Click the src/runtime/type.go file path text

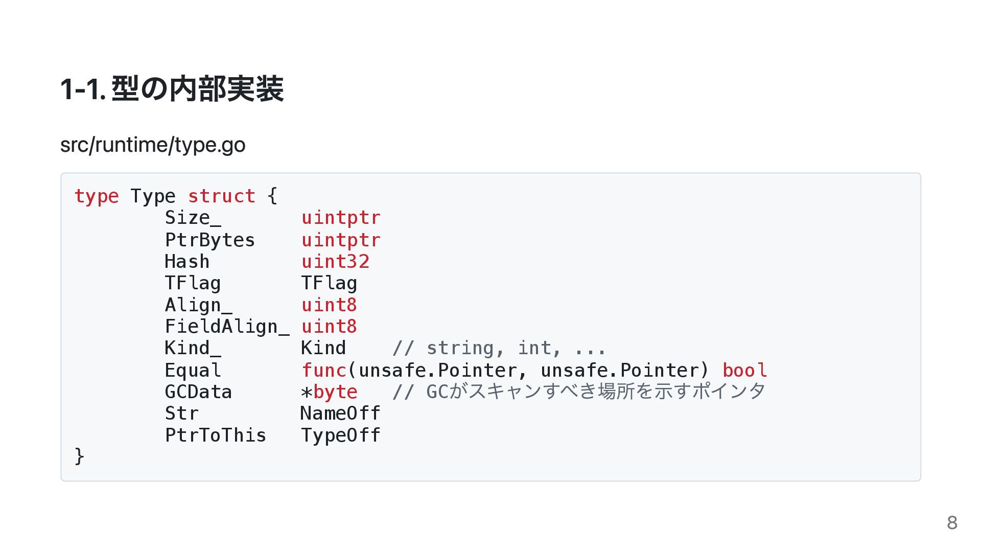pos(153,145)
